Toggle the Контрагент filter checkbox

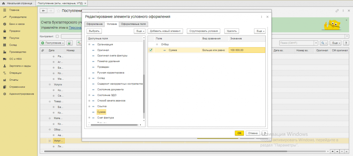click(57, 36)
